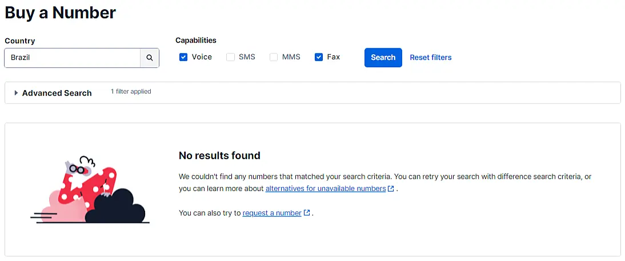Image resolution: width=625 pixels, height=261 pixels.
Task: Click the Advanced Search heading text
Action: tap(57, 93)
